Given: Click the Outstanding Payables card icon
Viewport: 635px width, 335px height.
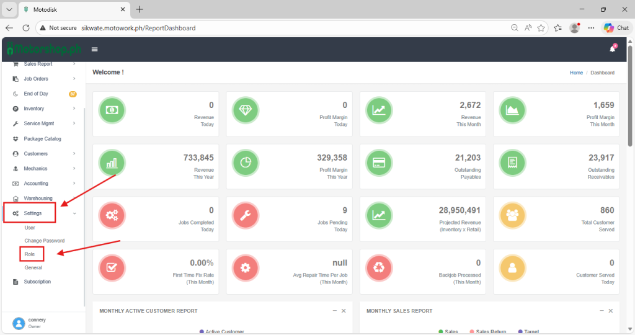Looking at the screenshot, I should pos(378,163).
